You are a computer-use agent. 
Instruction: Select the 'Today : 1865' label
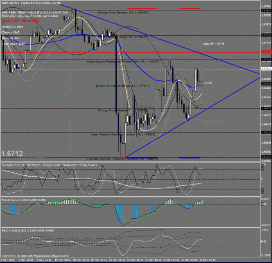[11, 33]
